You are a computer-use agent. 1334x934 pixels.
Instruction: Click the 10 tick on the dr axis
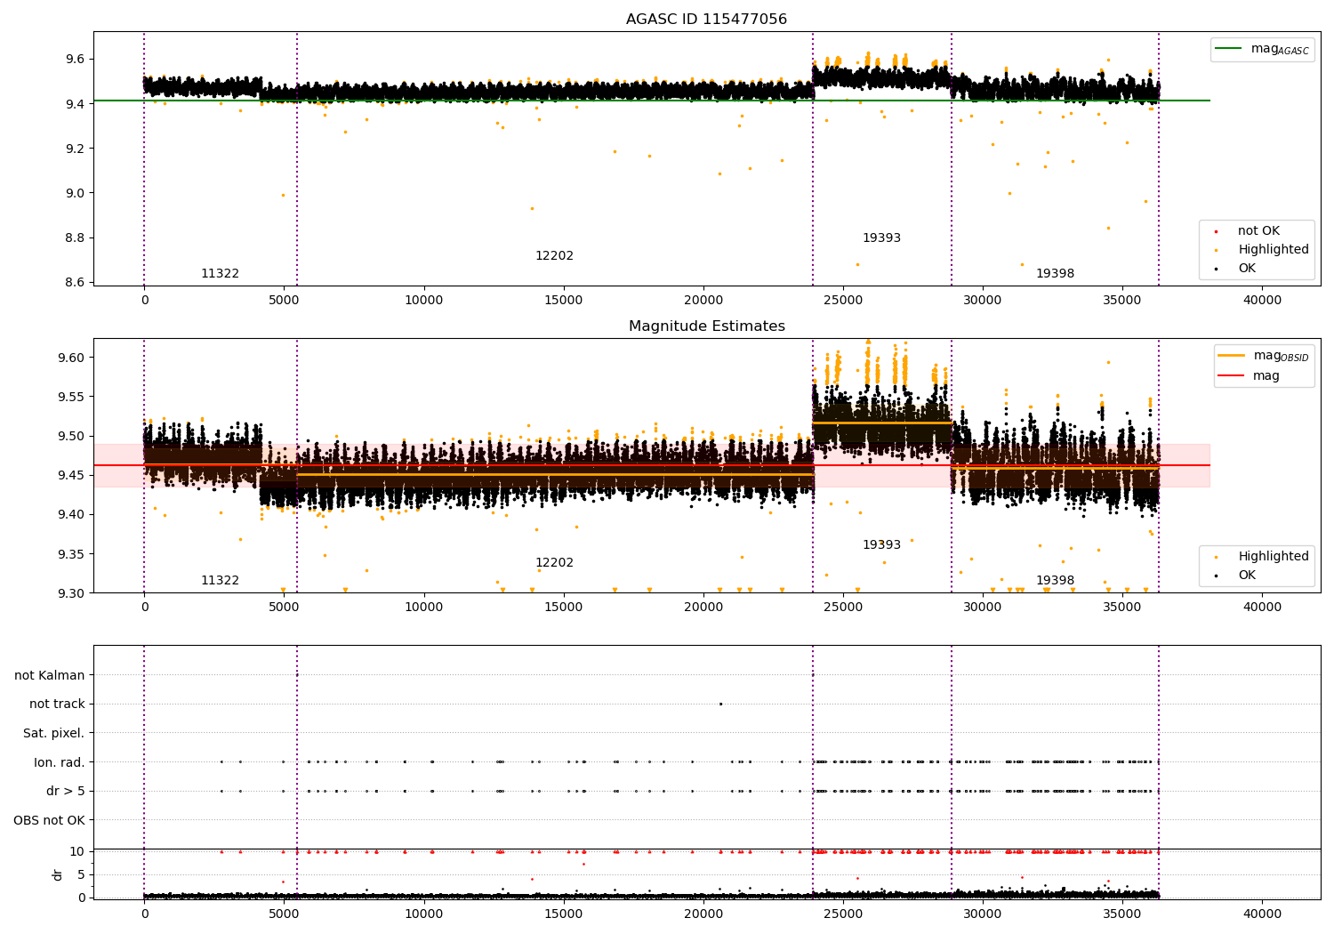click(77, 851)
